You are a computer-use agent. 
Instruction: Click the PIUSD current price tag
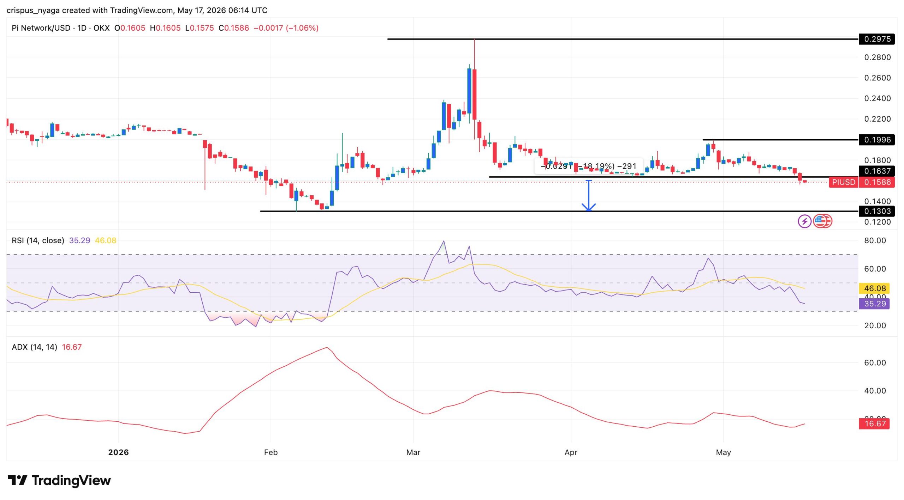(x=844, y=182)
